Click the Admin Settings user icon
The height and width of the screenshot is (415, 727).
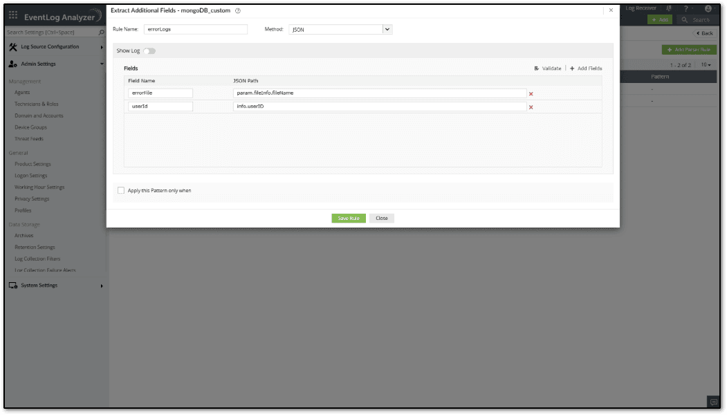[13, 64]
